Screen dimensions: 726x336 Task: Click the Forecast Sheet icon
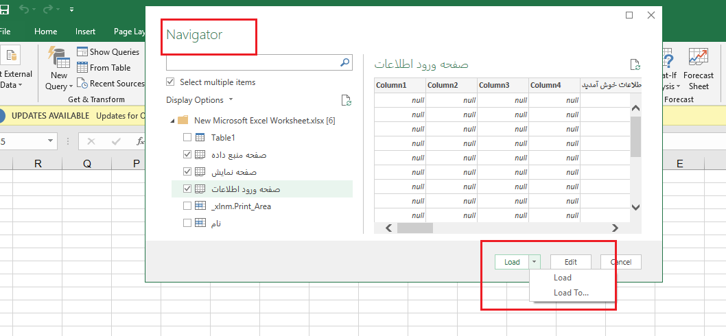pyautogui.click(x=699, y=58)
